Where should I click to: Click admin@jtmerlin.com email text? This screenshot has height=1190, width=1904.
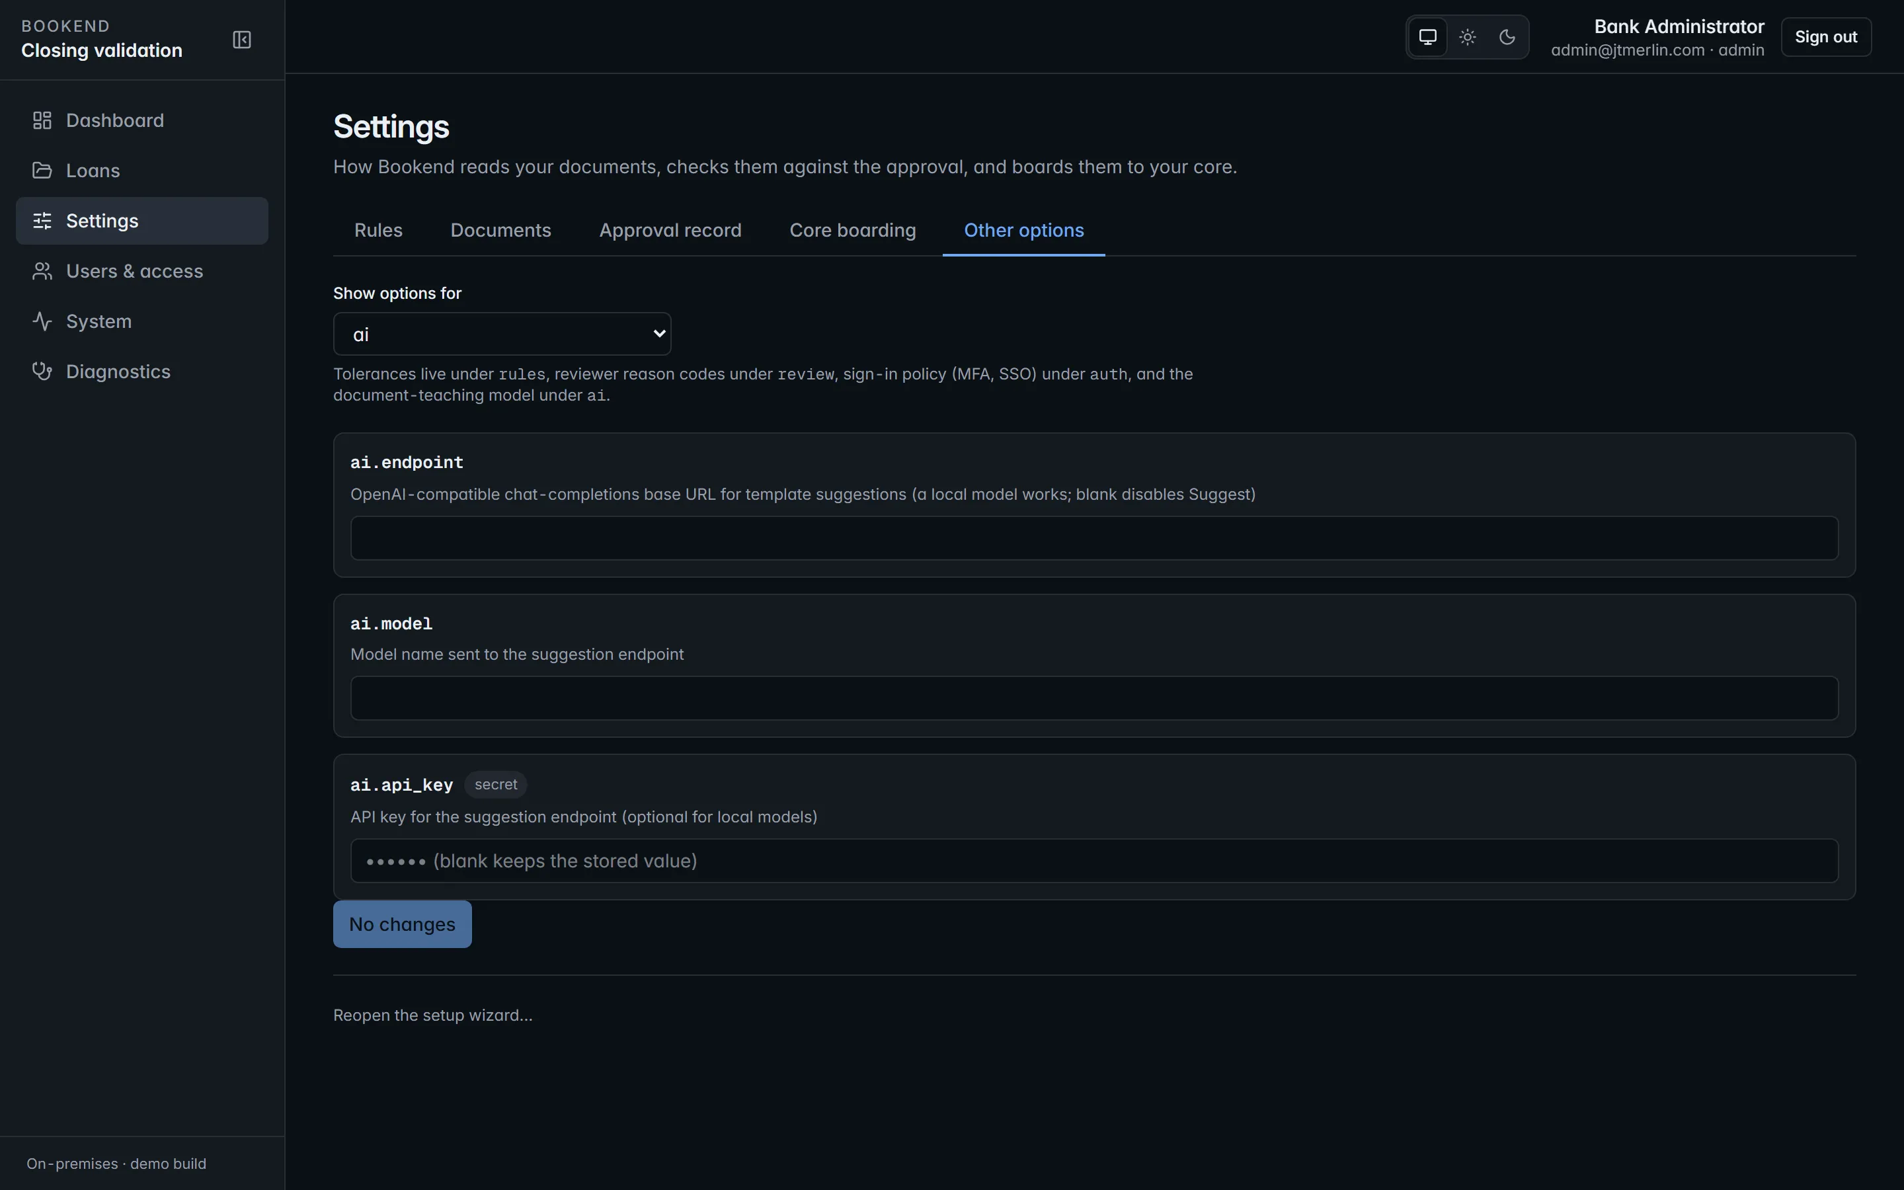[1627, 50]
